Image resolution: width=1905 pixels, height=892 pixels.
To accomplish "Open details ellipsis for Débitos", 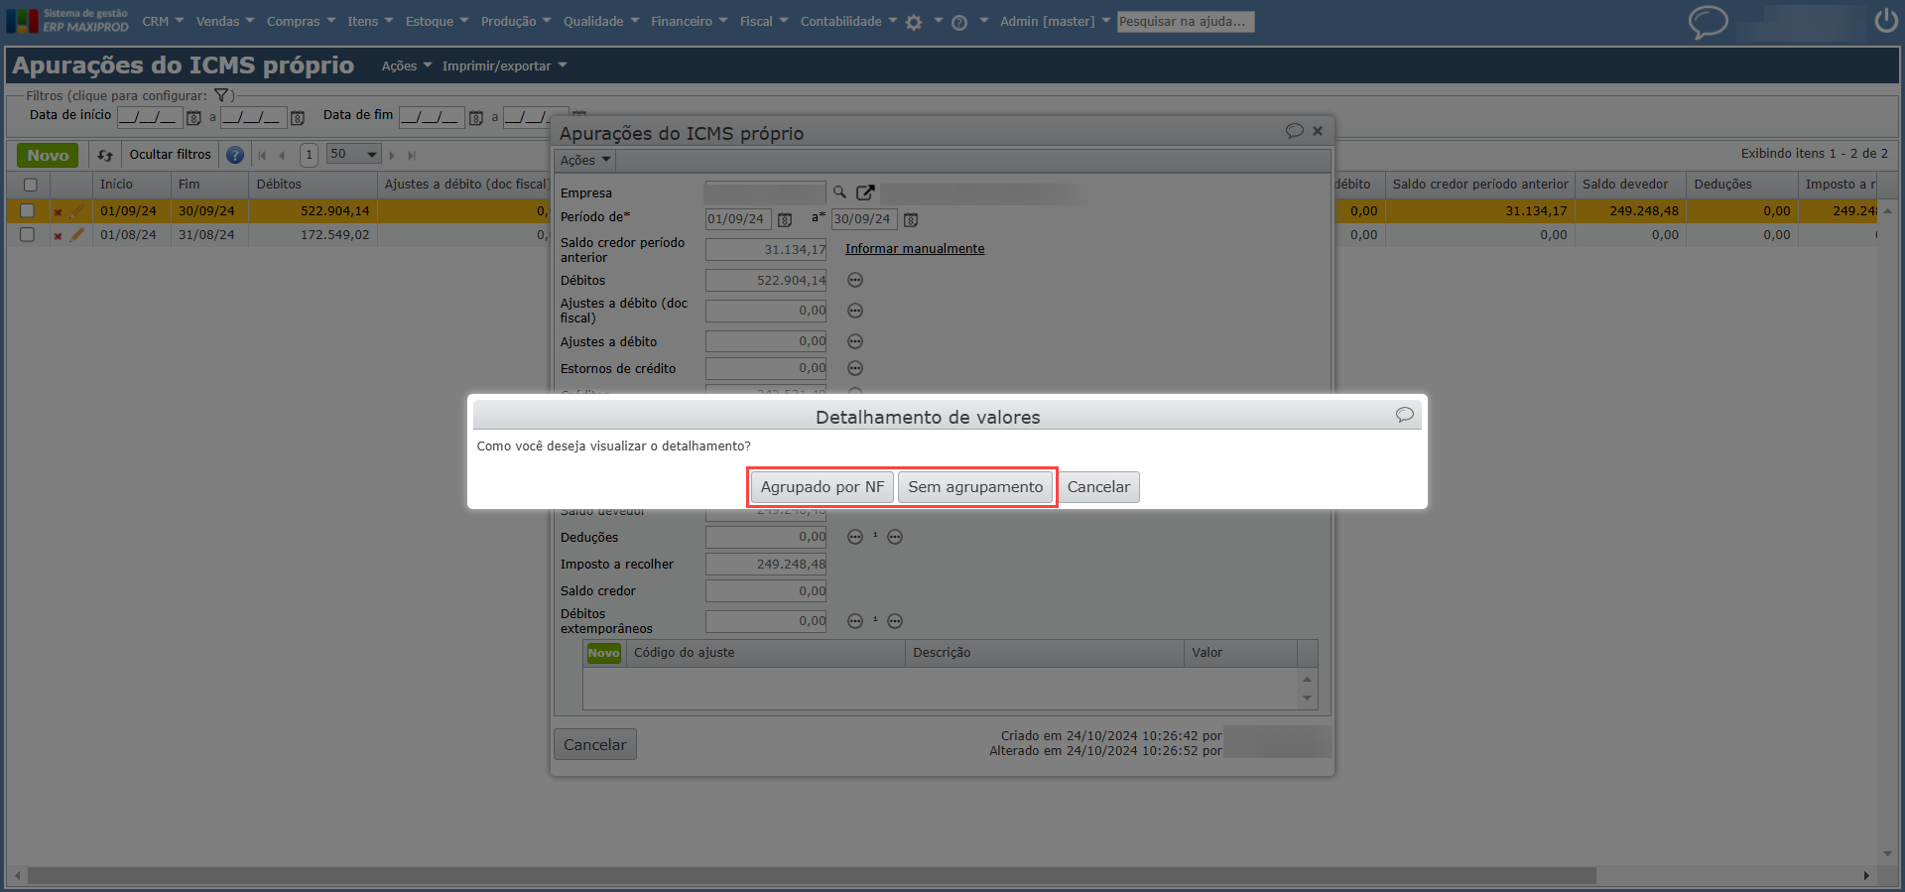I will click(855, 281).
